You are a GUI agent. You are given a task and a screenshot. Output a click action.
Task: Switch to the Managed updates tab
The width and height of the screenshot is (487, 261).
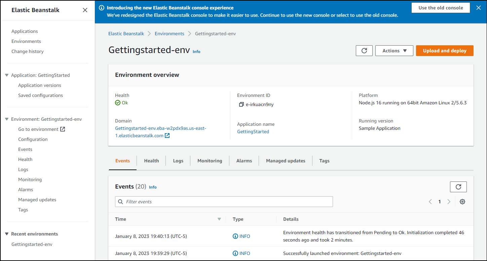click(x=286, y=161)
